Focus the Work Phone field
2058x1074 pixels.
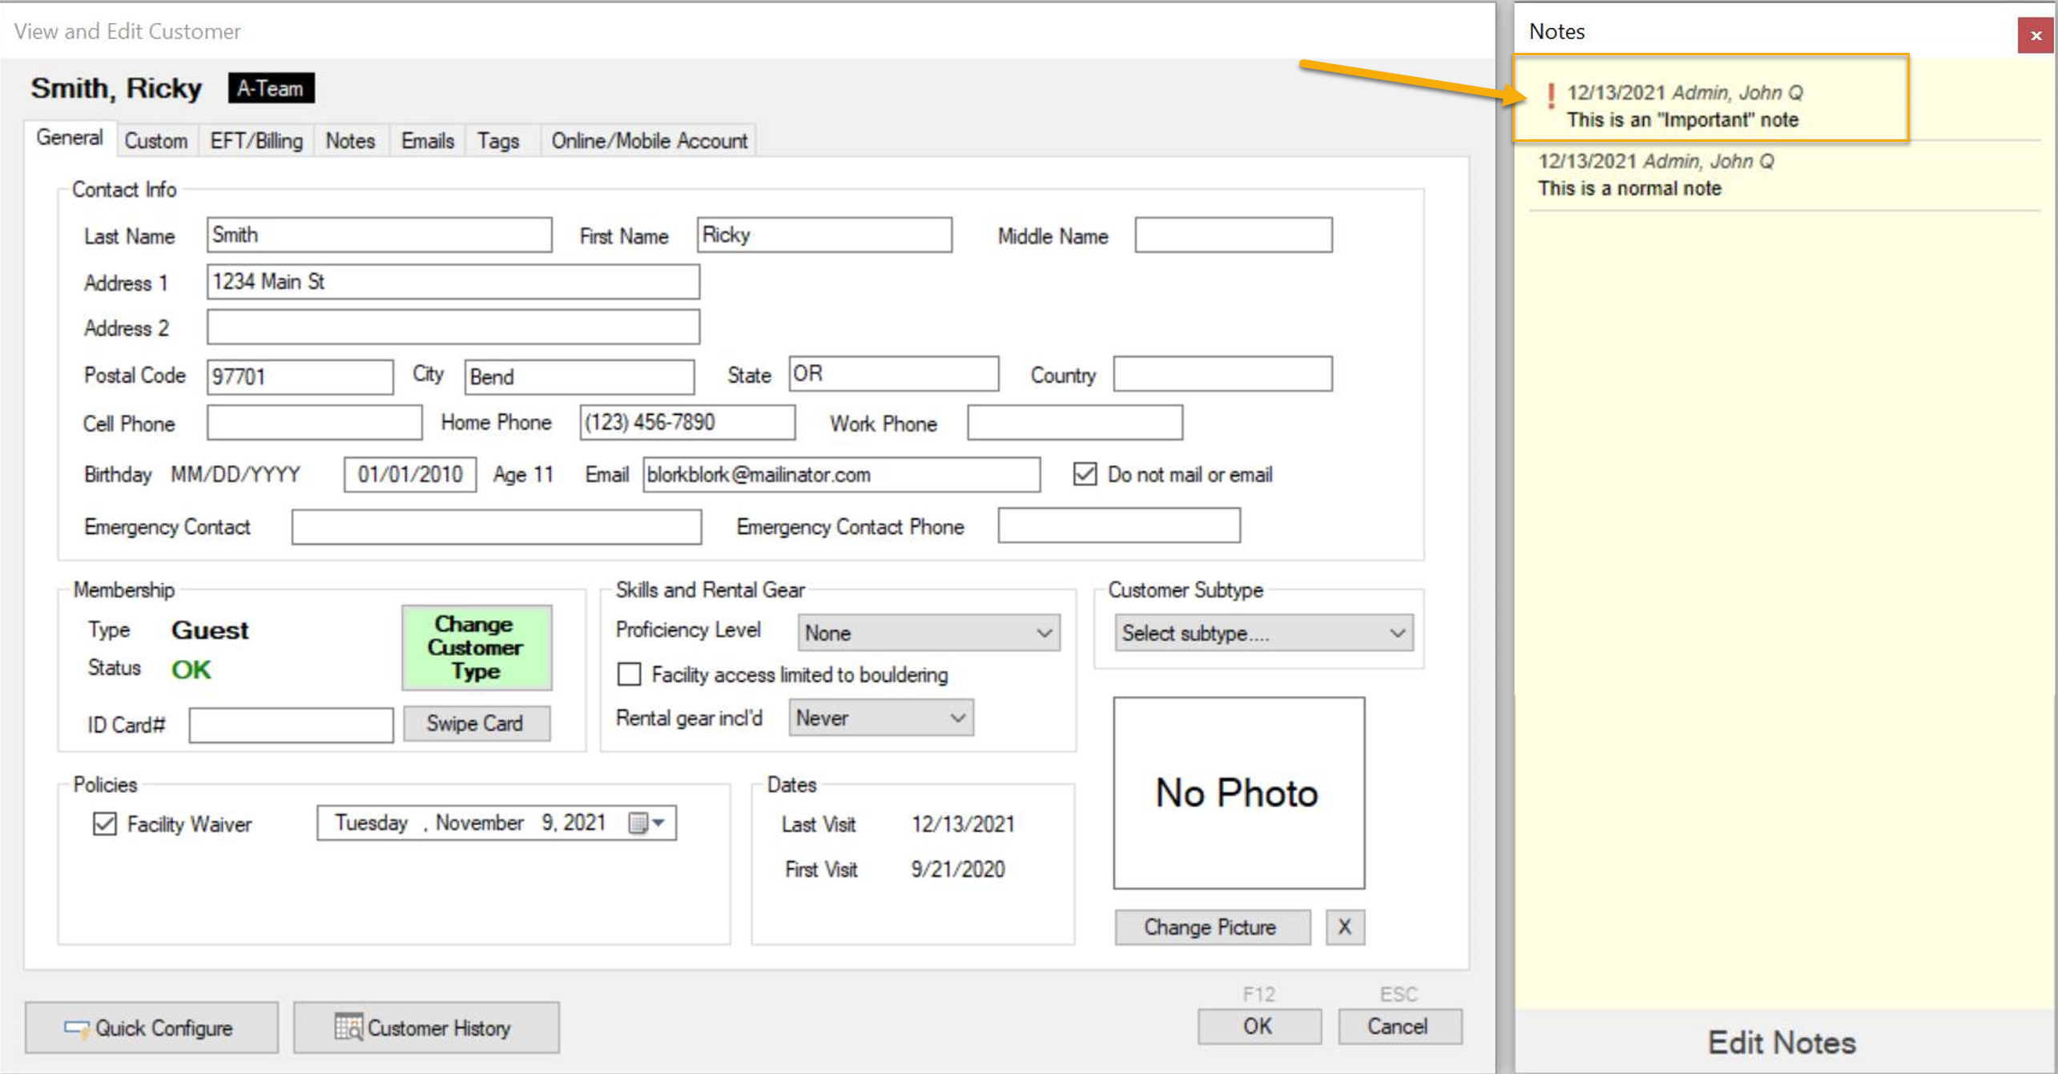tap(1074, 422)
